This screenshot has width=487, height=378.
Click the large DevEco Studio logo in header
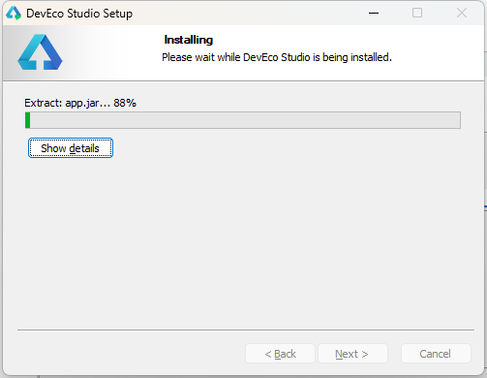(x=40, y=52)
